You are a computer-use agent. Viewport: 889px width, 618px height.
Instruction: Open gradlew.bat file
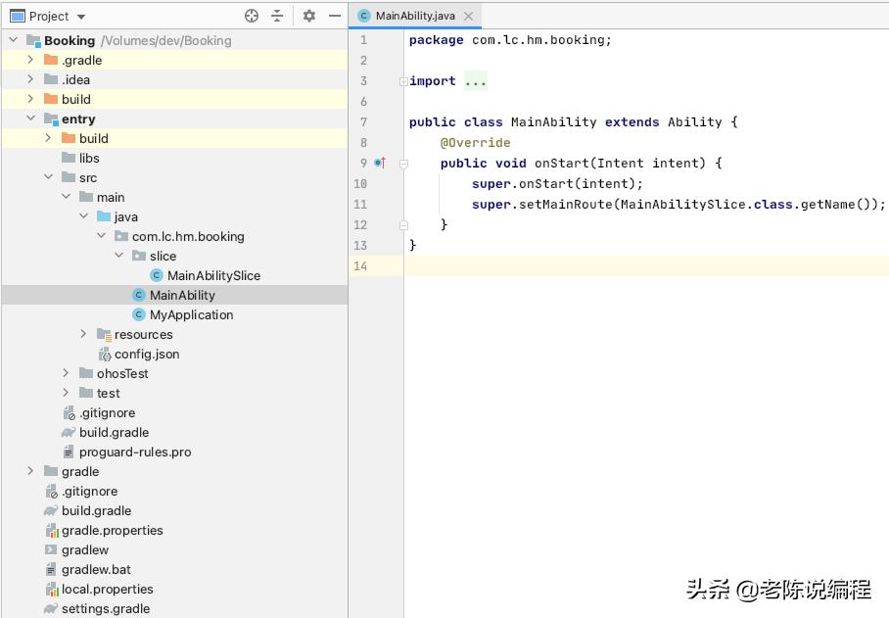coord(96,569)
